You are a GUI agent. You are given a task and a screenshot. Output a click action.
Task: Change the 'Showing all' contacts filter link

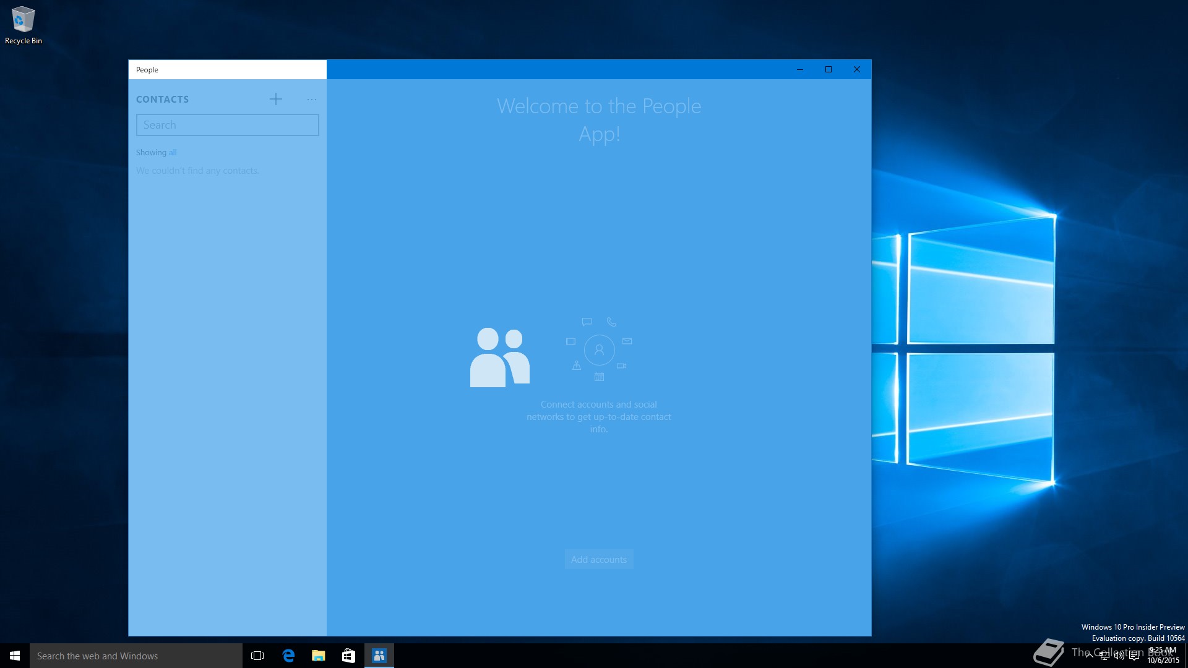[x=173, y=153]
